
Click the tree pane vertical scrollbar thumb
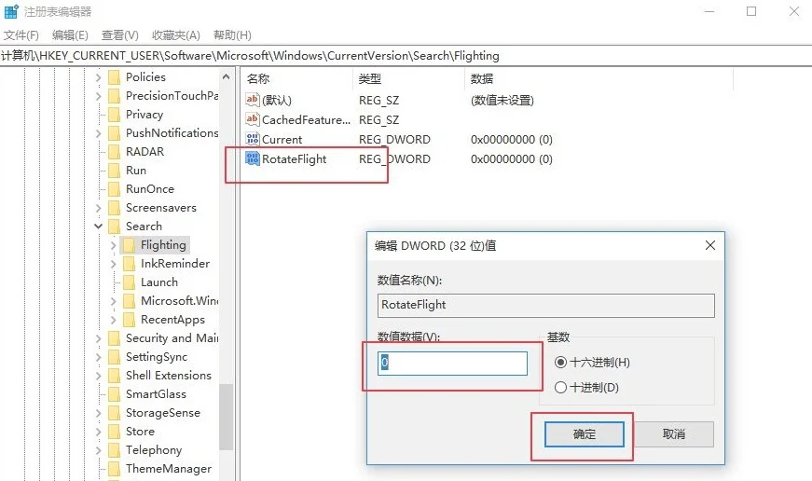(226, 417)
